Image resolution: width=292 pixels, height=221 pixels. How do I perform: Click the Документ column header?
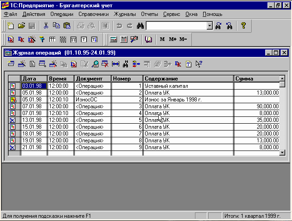(92, 79)
